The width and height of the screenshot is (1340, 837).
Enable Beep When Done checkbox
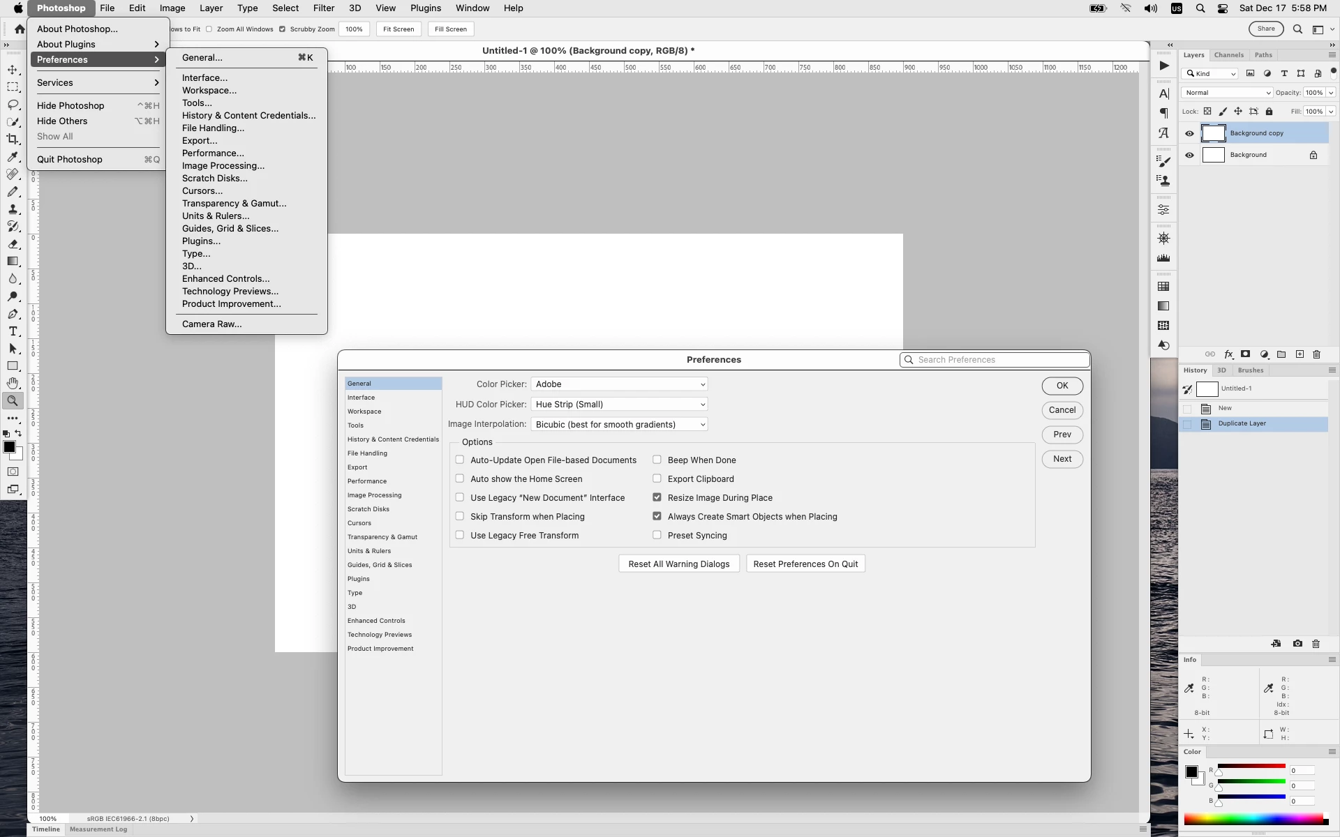tap(657, 460)
